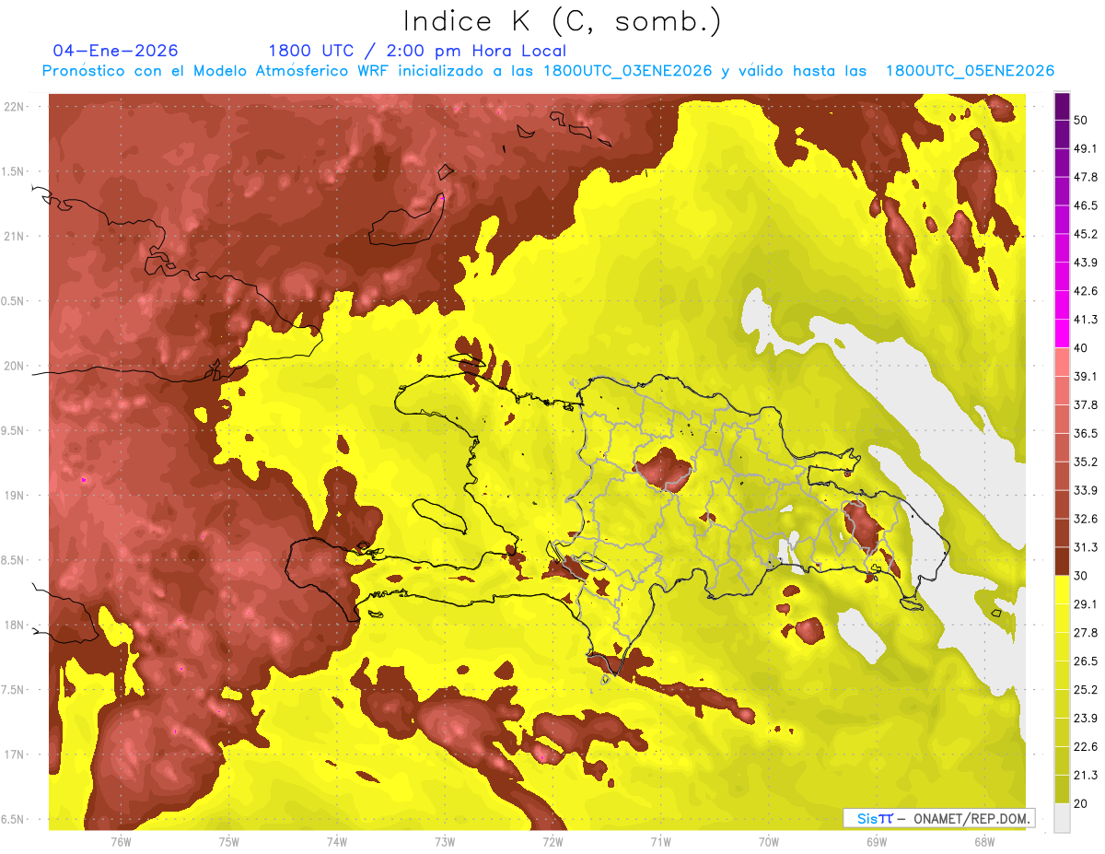Click the "6.5N" latitude label
The height and width of the screenshot is (854, 1105).
(14, 820)
